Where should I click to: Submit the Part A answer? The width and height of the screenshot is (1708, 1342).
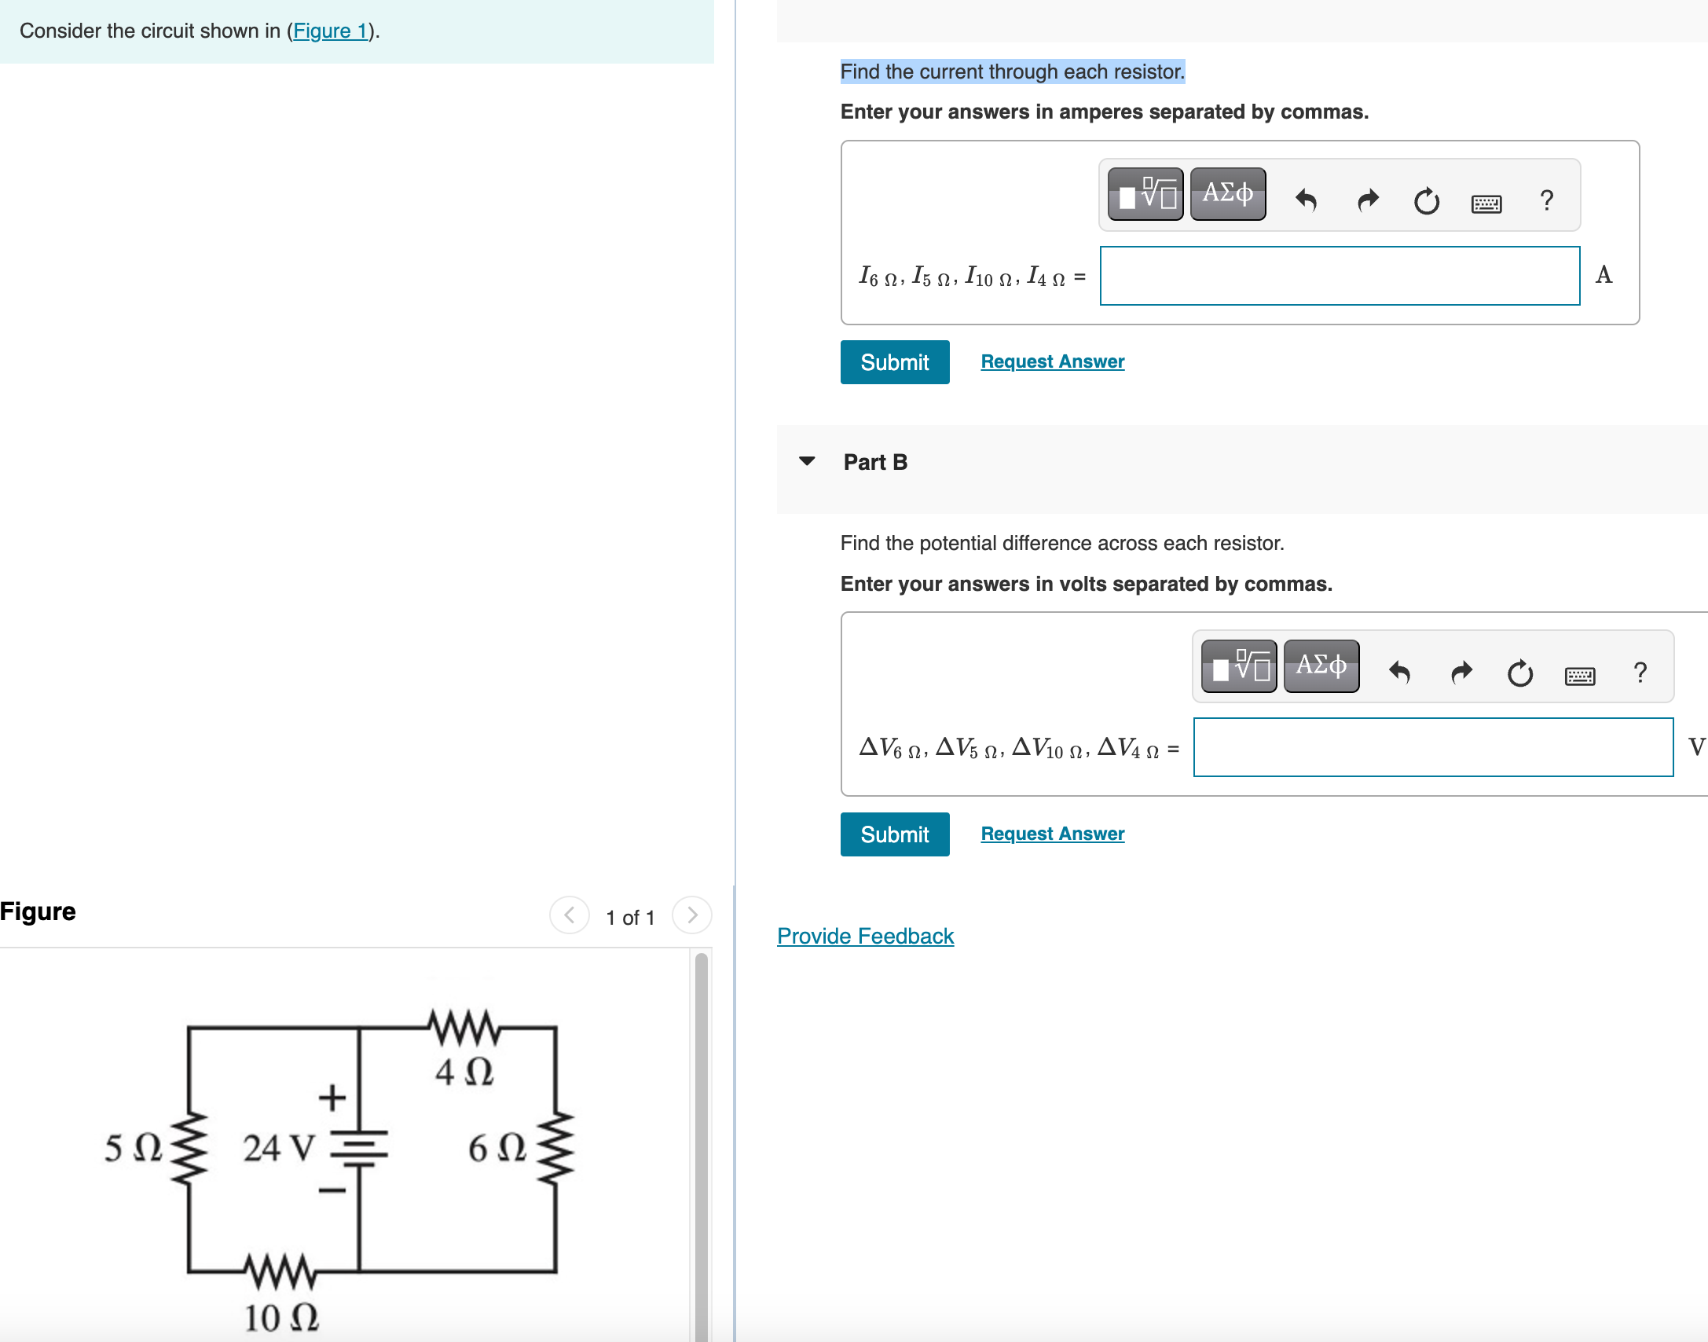click(x=894, y=362)
